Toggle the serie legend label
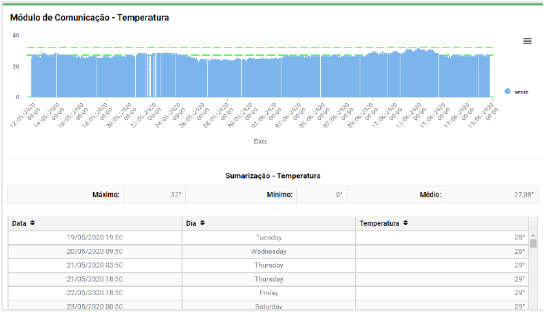The width and height of the screenshot is (548, 312). pos(521,91)
